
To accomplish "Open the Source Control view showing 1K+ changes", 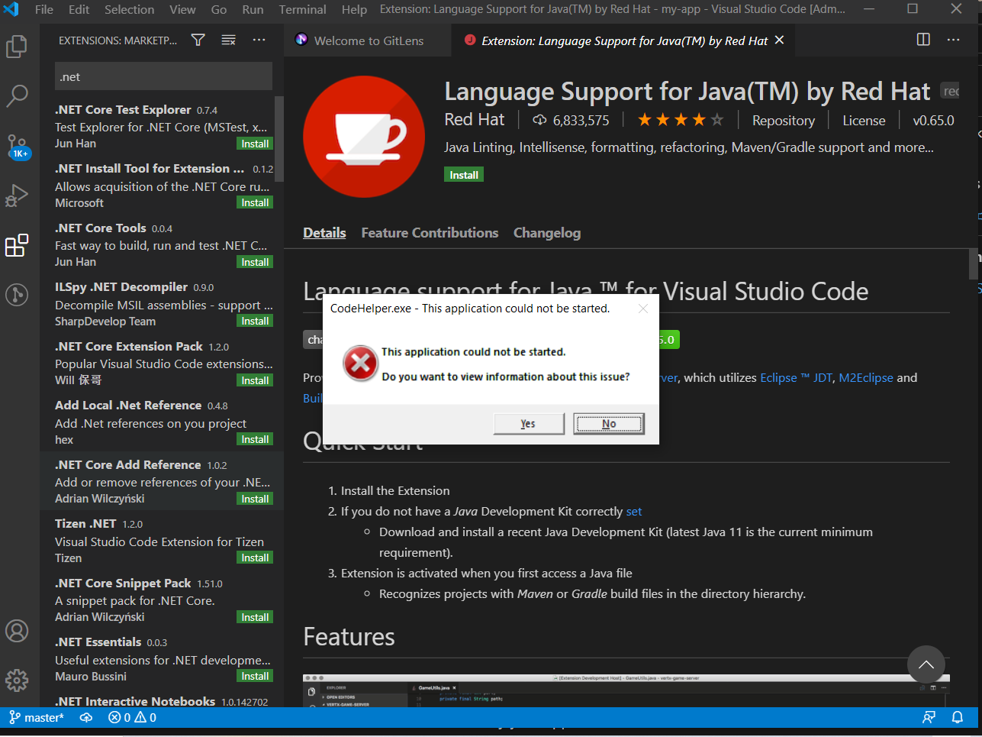I will coord(17,145).
